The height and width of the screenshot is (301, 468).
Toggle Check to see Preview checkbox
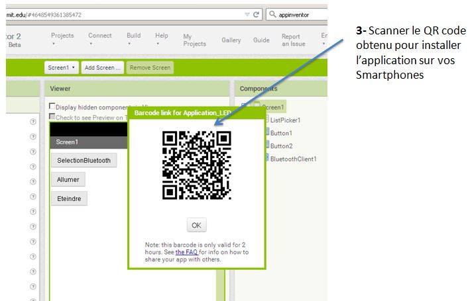(x=52, y=117)
